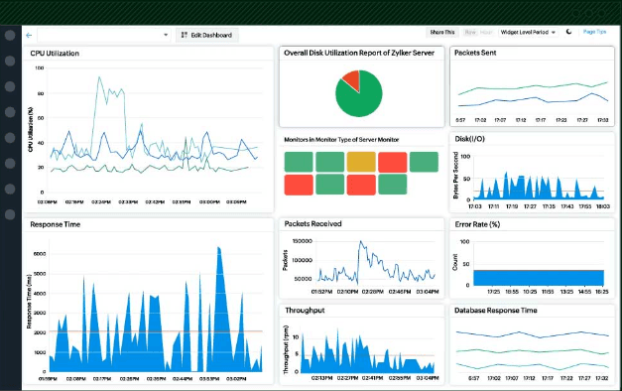Image resolution: width=622 pixels, height=391 pixels.
Task: Click the Share This button
Action: click(x=442, y=32)
